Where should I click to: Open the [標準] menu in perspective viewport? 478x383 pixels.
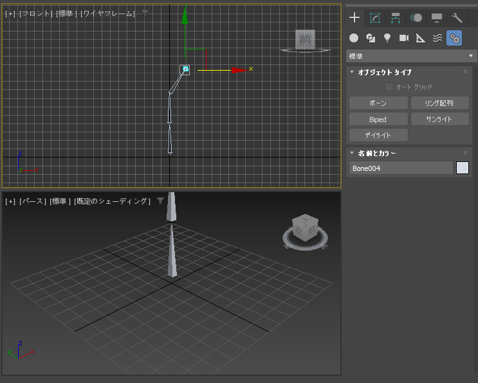60,201
